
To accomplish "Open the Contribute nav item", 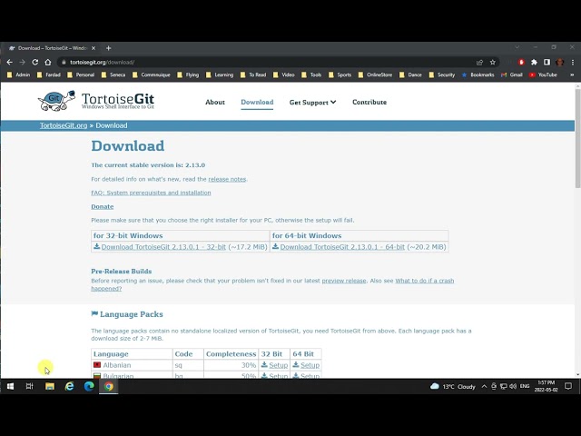I will point(369,102).
